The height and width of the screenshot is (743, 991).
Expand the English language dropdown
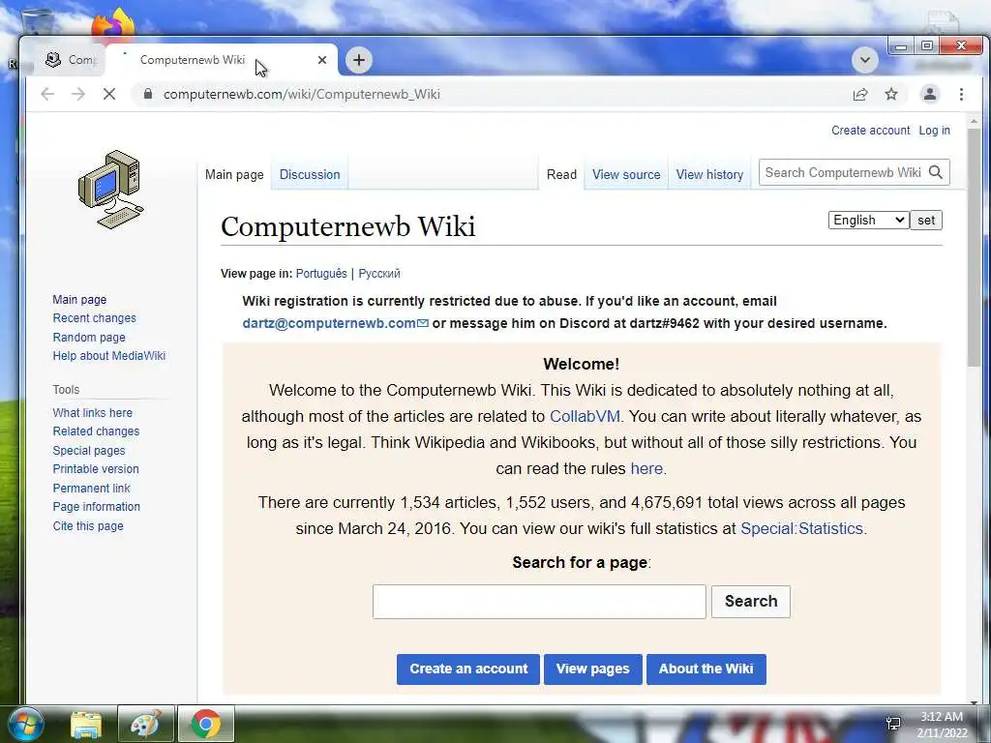(x=869, y=220)
